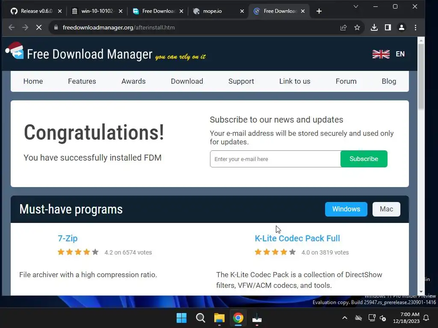
Task: Select the Windows programs button
Action: coord(346,209)
